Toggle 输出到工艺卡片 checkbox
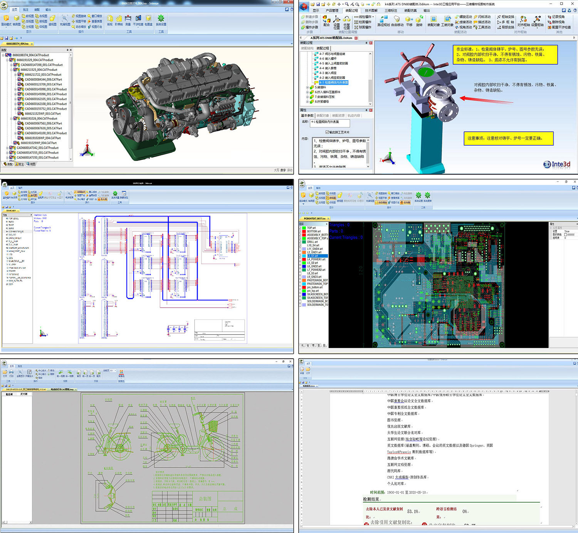This screenshot has height=533, width=578. [x=327, y=132]
